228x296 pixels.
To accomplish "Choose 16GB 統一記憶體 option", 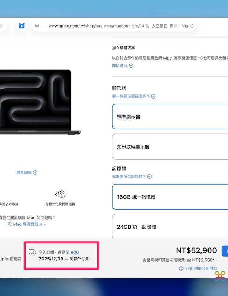I will [170, 197].
